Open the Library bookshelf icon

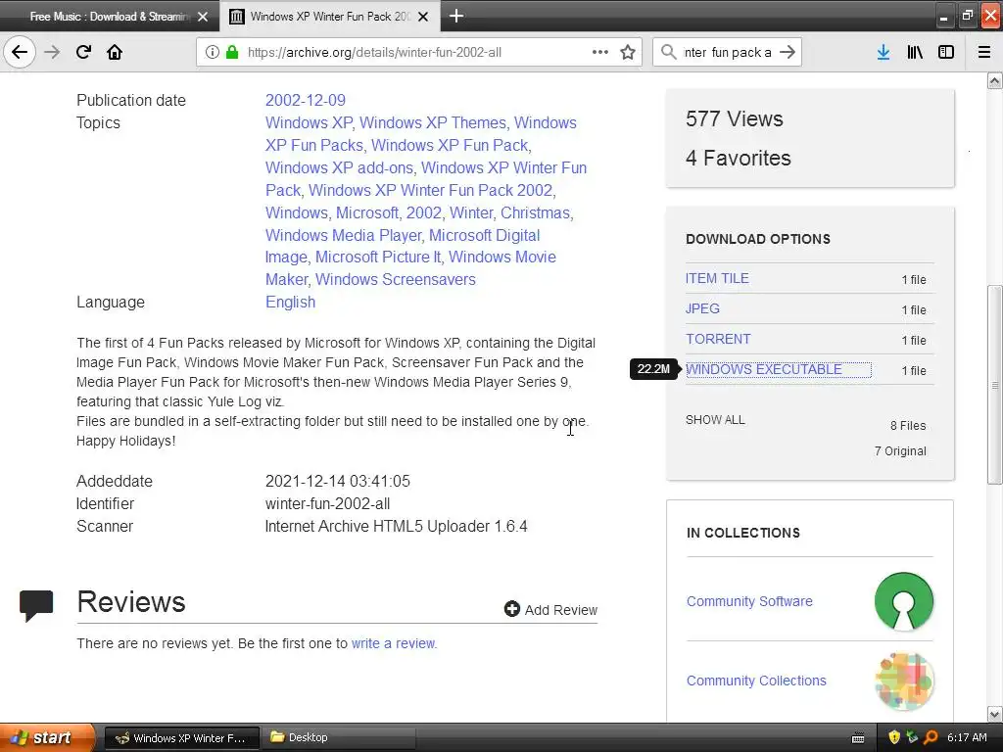click(915, 52)
